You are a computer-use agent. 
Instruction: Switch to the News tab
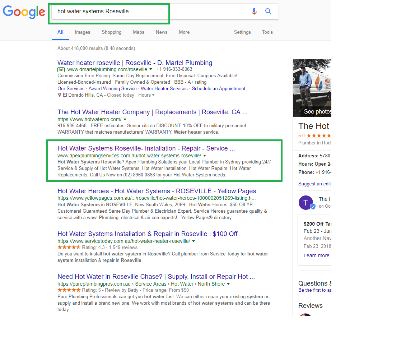coord(162,32)
